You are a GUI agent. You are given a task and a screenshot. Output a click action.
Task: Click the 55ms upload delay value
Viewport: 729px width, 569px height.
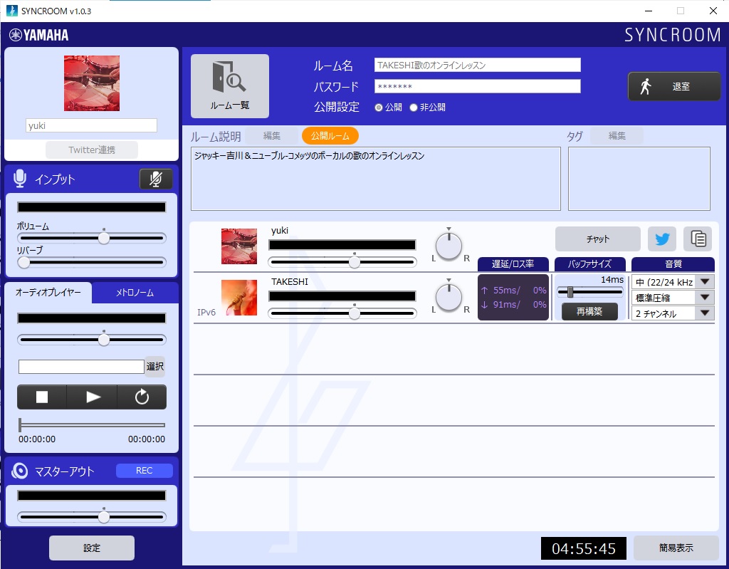coord(506,291)
